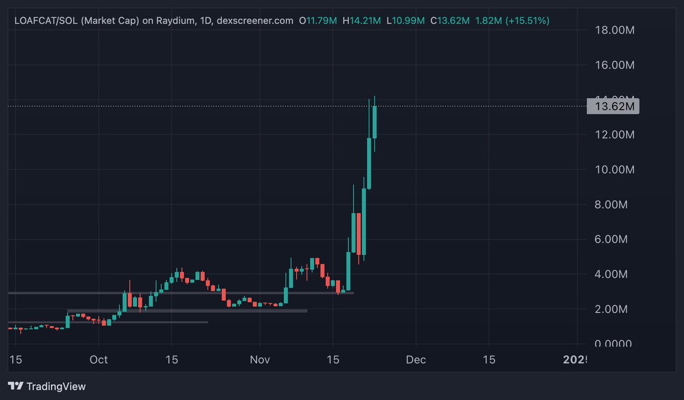Select the 13.62M current price label
Viewport: 684px width, 400px height.
click(613, 106)
